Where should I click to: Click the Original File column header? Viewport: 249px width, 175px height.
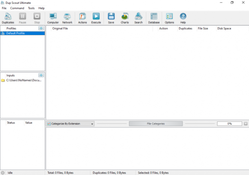point(102,28)
